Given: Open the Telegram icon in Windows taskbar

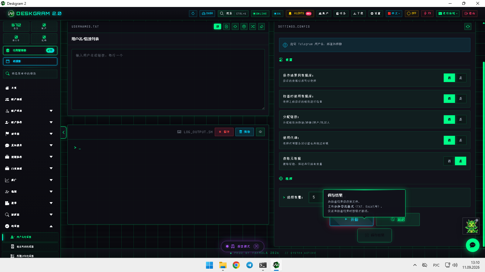Looking at the screenshot, I should pyautogui.click(x=250, y=265).
